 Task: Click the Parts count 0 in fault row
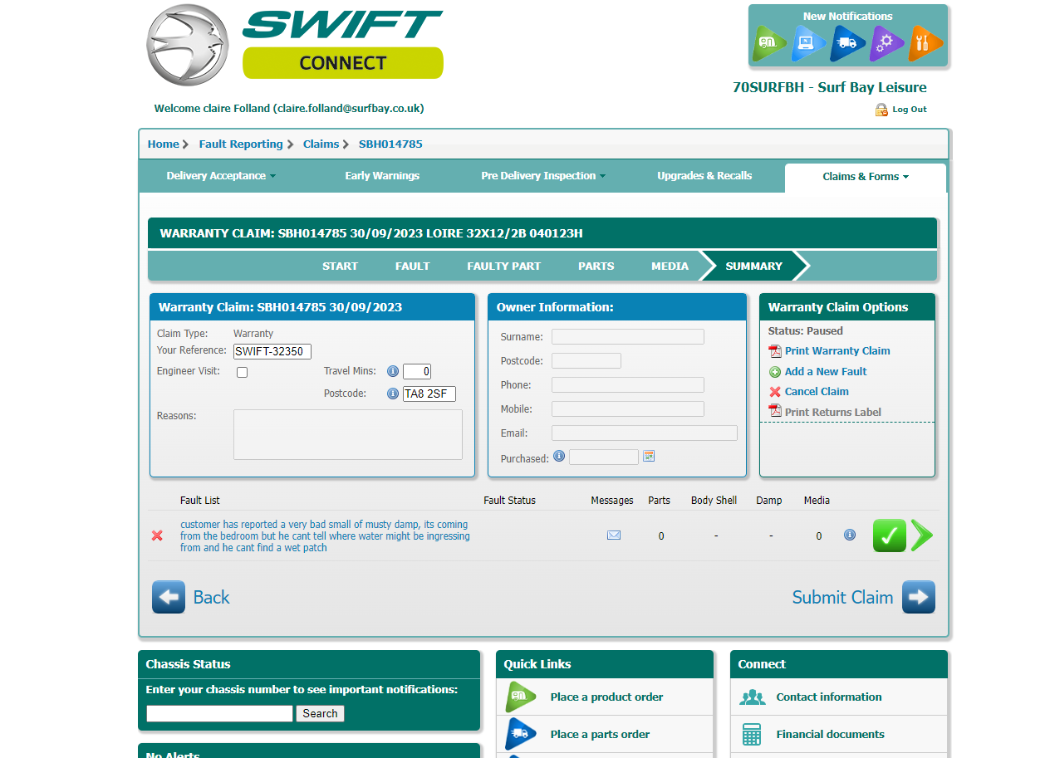[x=661, y=536]
